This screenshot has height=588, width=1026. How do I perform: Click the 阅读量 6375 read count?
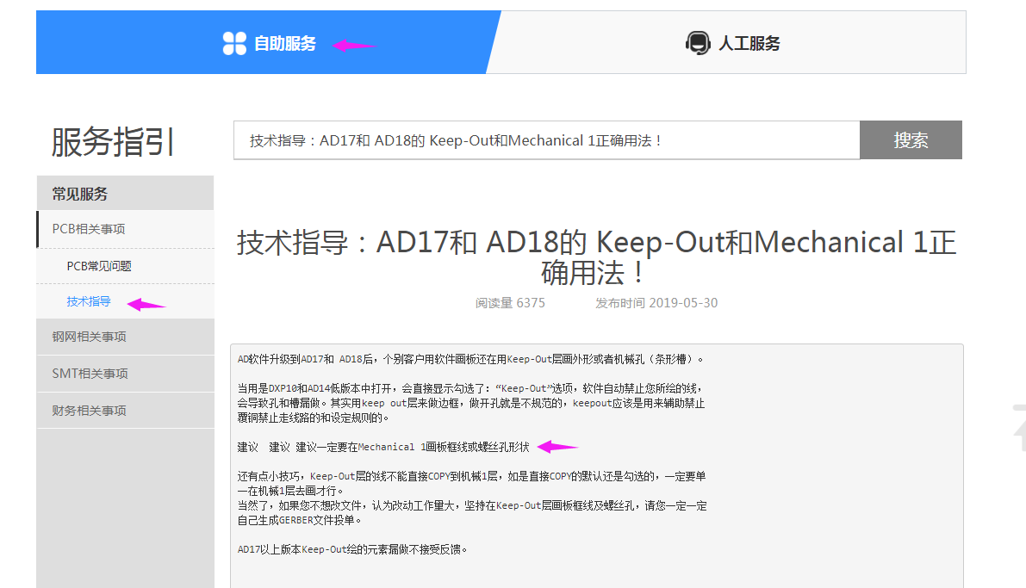[510, 303]
